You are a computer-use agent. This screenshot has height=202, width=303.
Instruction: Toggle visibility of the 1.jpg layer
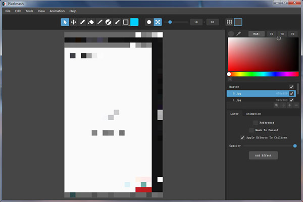(291, 100)
